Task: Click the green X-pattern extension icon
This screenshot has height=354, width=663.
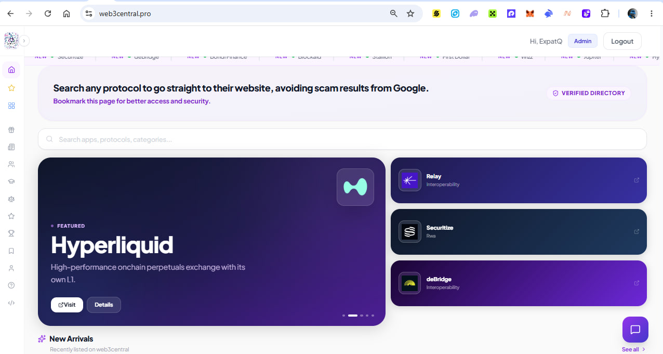Action: (493, 14)
